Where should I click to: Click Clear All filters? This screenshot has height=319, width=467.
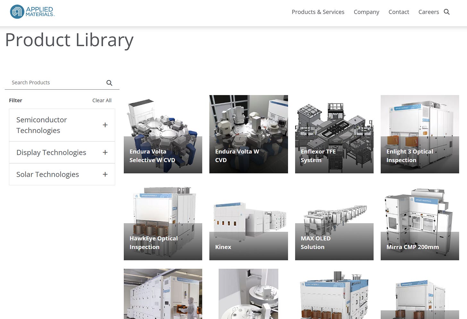point(102,100)
